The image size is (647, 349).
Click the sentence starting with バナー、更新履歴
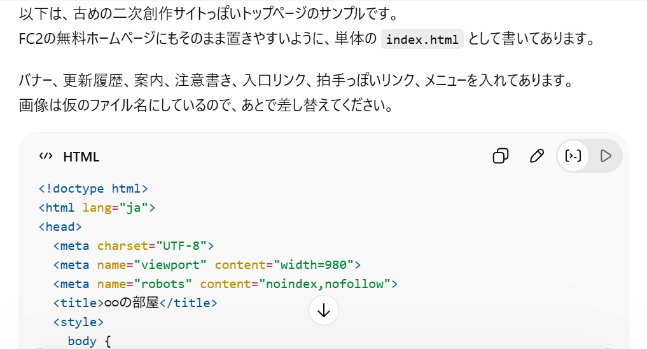pos(296,81)
